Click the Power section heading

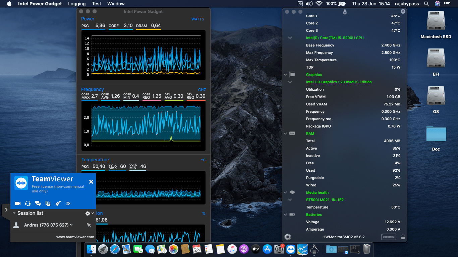(x=88, y=19)
